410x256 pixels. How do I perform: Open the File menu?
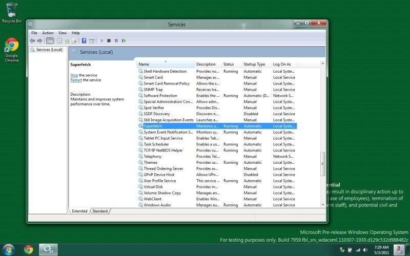tap(34, 33)
